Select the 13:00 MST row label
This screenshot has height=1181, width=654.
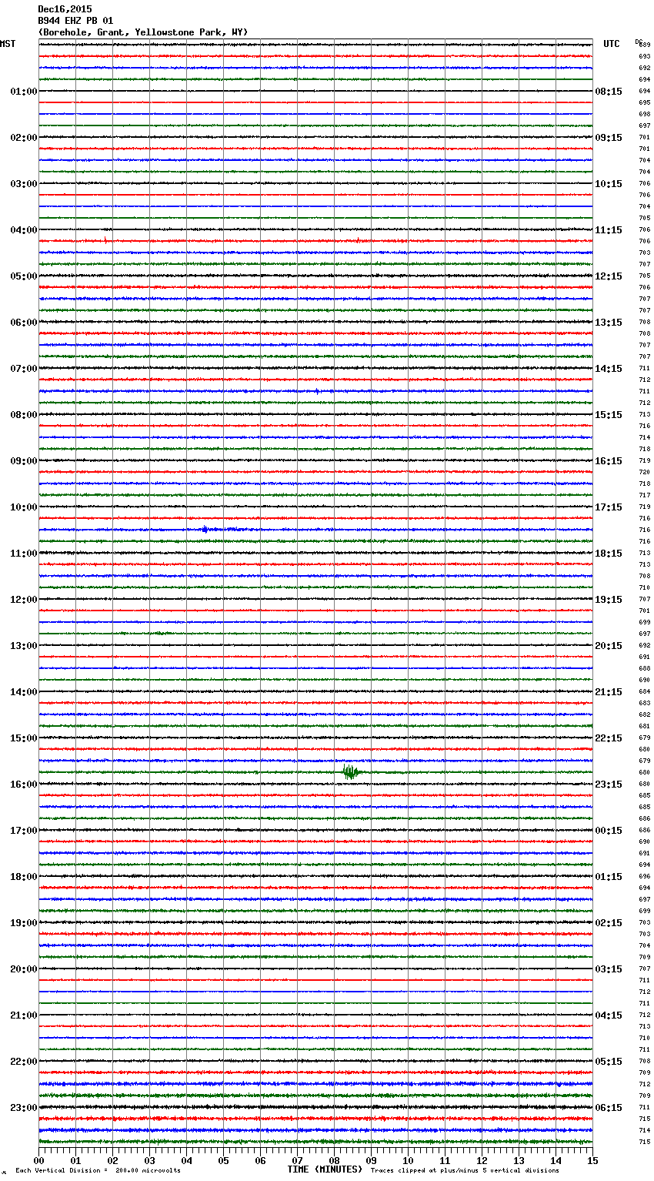(23, 646)
